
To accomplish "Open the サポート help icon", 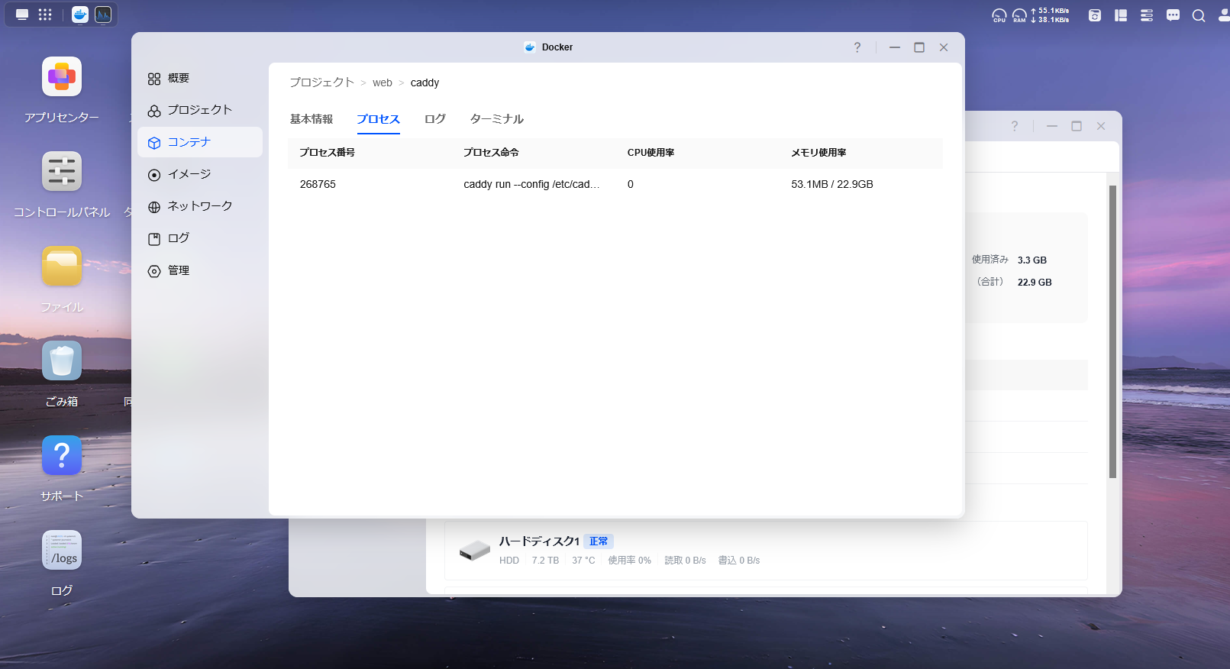I will point(62,455).
